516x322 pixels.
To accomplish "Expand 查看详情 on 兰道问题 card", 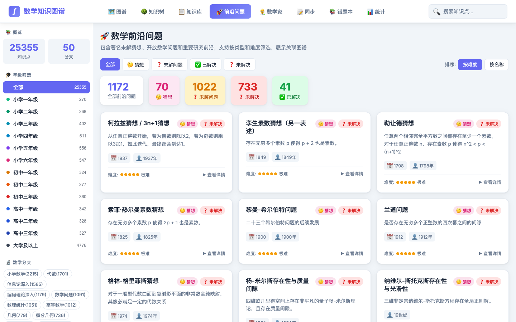I will [490, 254].
